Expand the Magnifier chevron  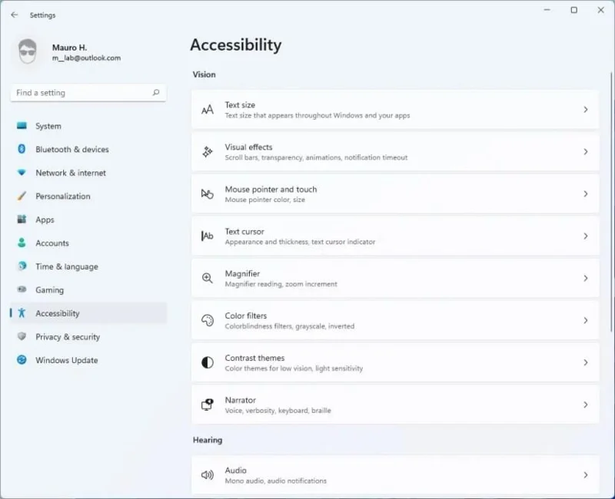click(x=586, y=278)
